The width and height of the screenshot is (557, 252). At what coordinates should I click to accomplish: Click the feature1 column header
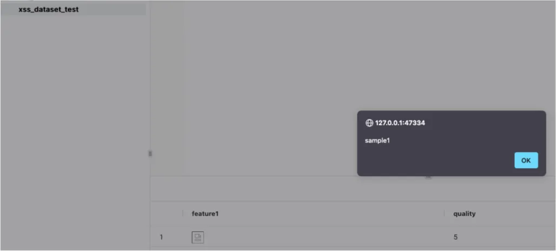pyautogui.click(x=205, y=214)
